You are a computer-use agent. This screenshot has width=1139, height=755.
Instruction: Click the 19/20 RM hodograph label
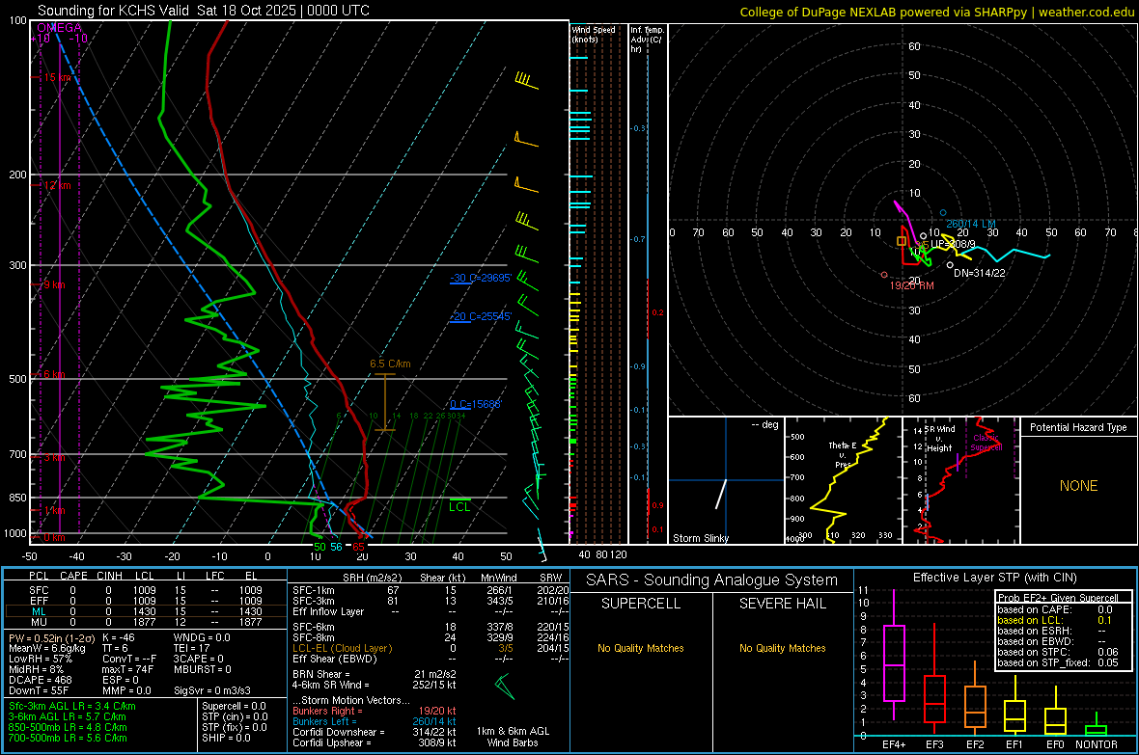coord(911,286)
